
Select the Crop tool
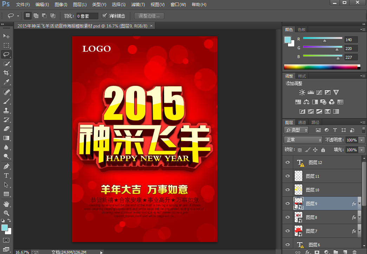coord(6,73)
